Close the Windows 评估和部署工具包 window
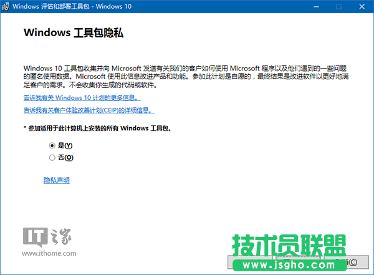 tap(362, 7)
